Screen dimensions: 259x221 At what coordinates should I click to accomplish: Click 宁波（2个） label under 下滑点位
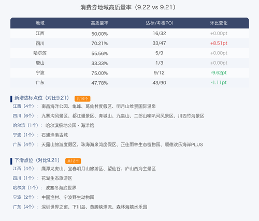[x=25, y=197]
